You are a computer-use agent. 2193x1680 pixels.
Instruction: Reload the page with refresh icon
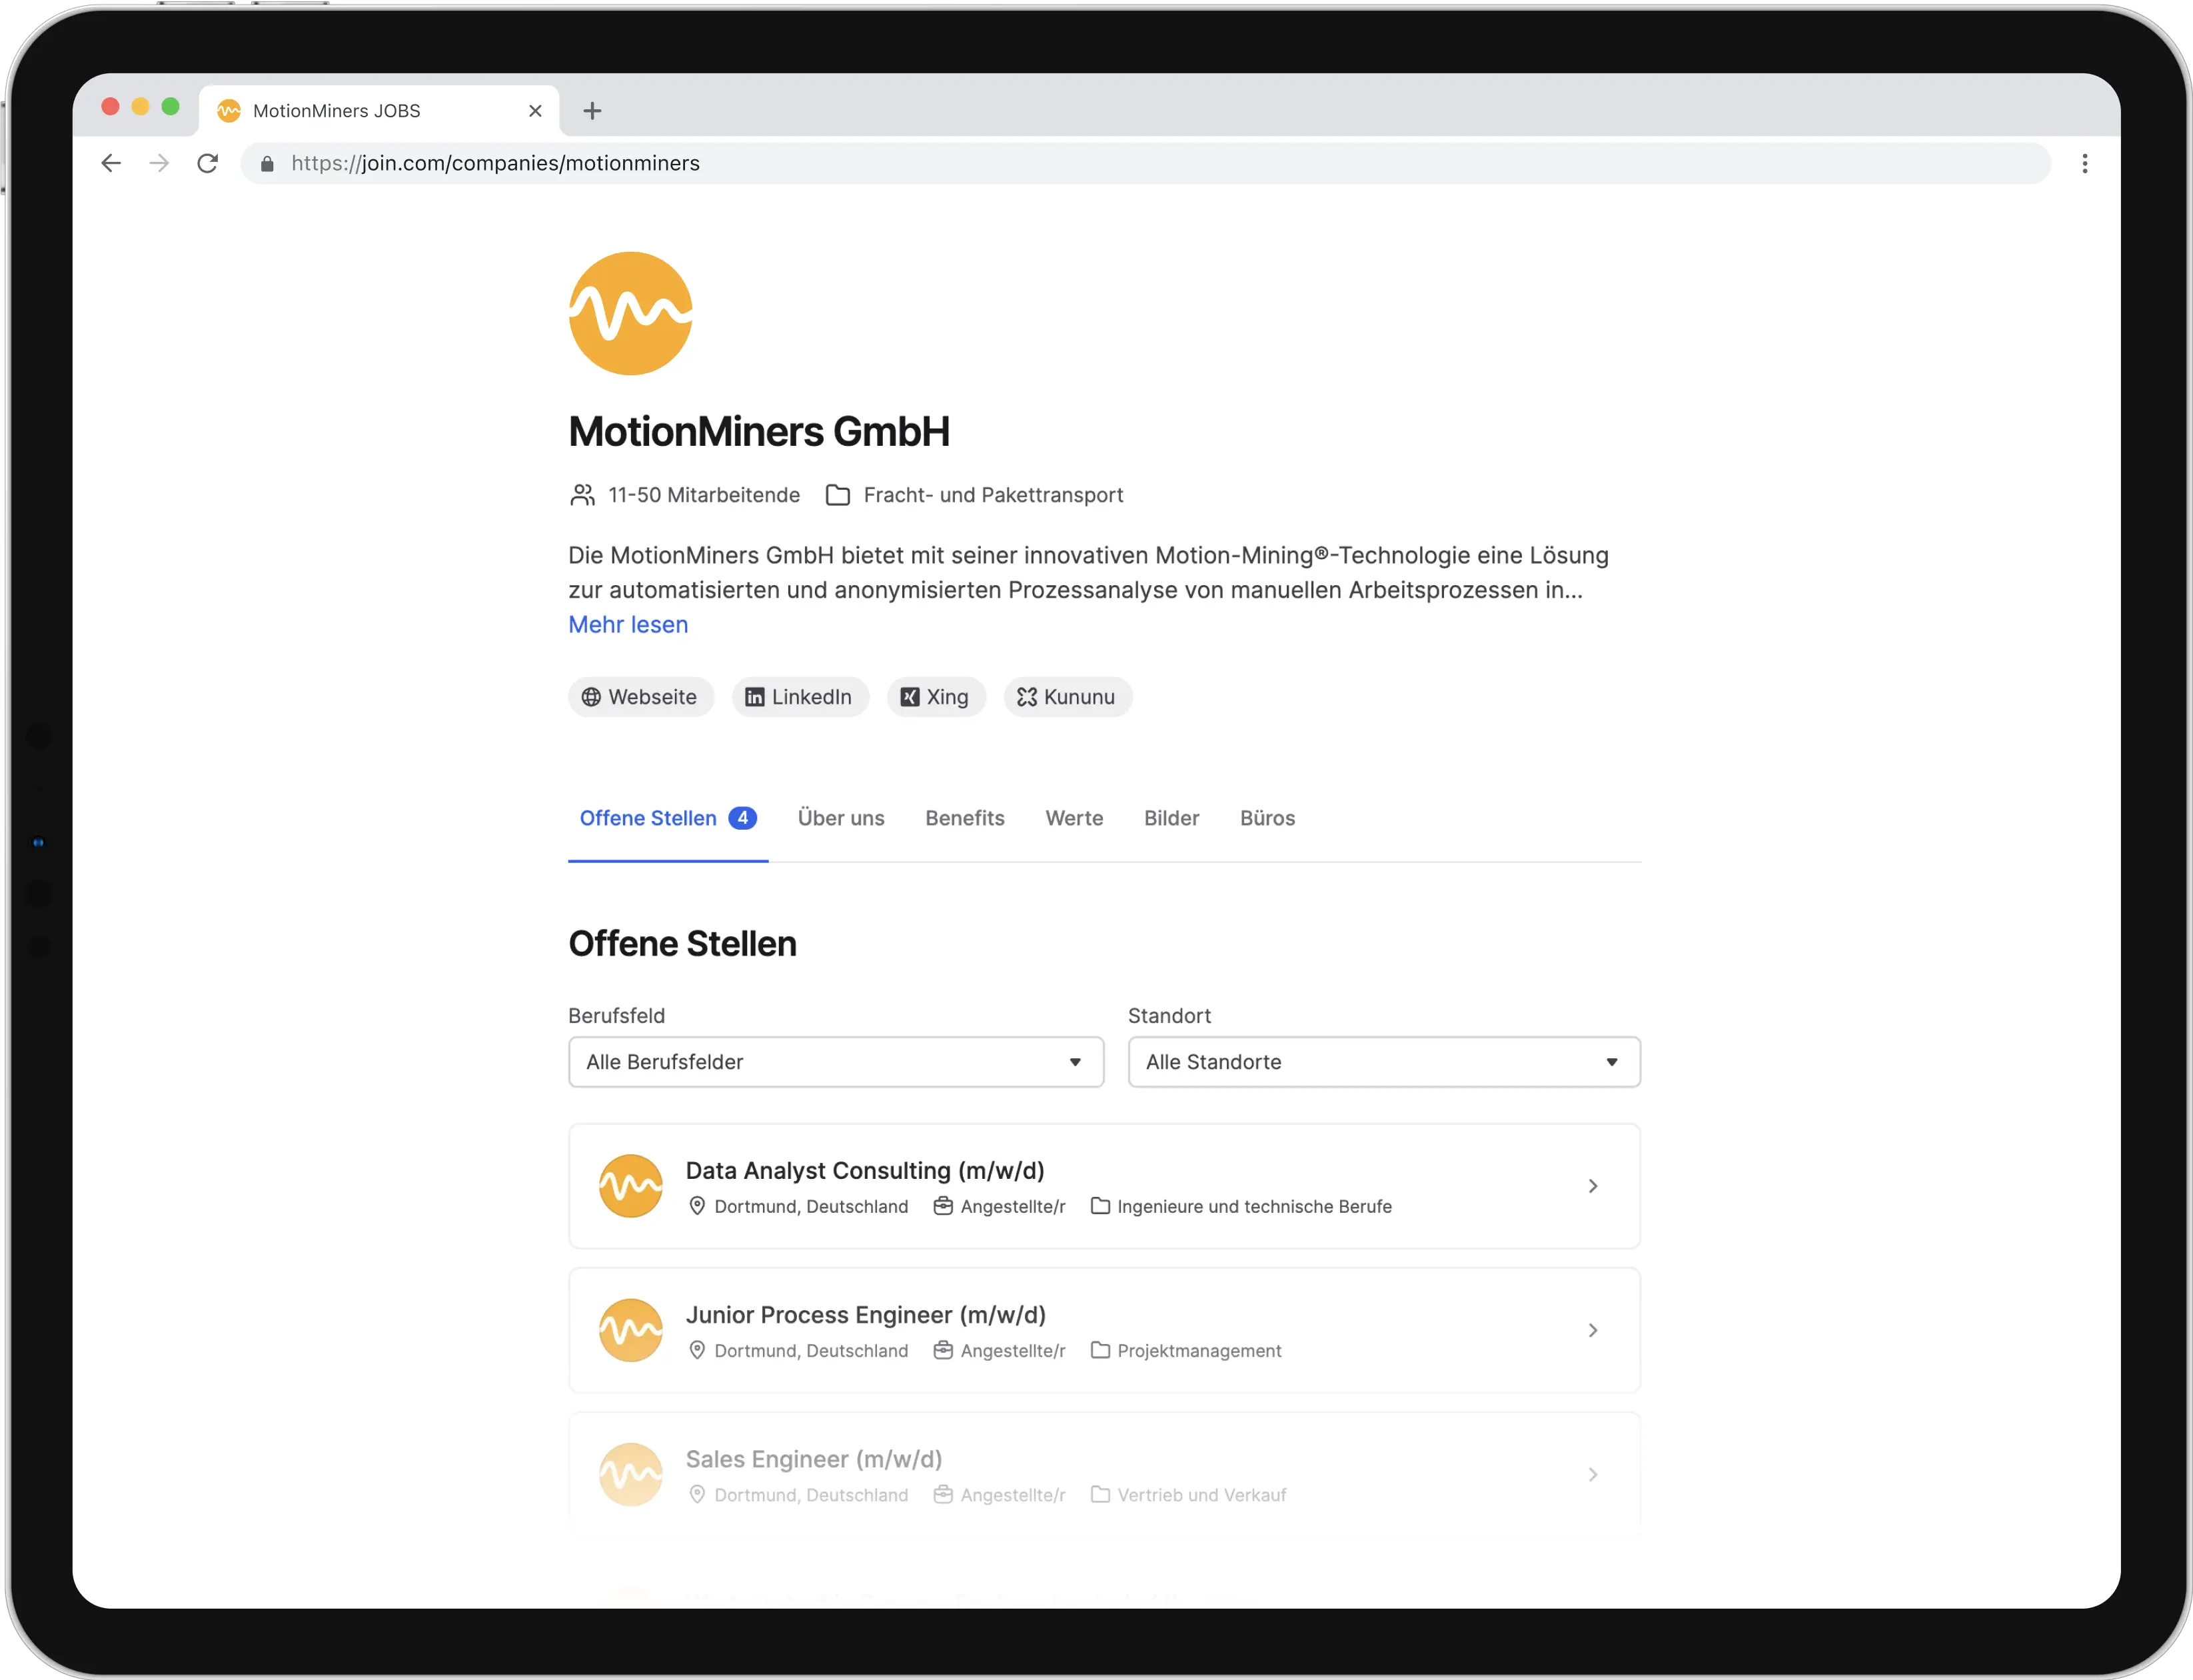click(207, 163)
